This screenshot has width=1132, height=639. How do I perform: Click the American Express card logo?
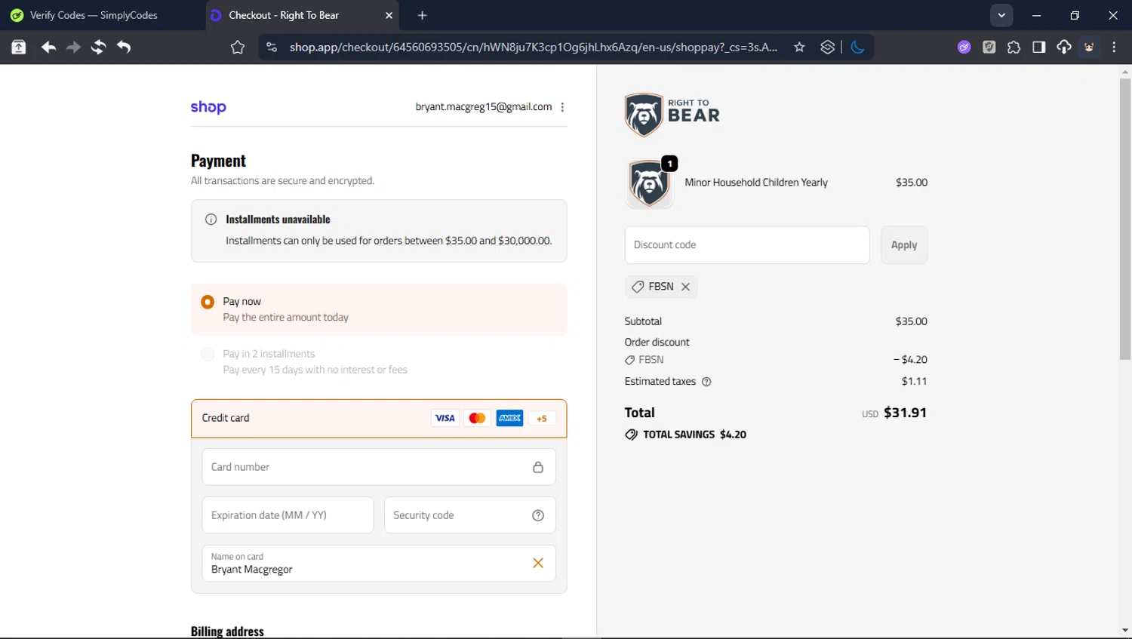click(509, 419)
